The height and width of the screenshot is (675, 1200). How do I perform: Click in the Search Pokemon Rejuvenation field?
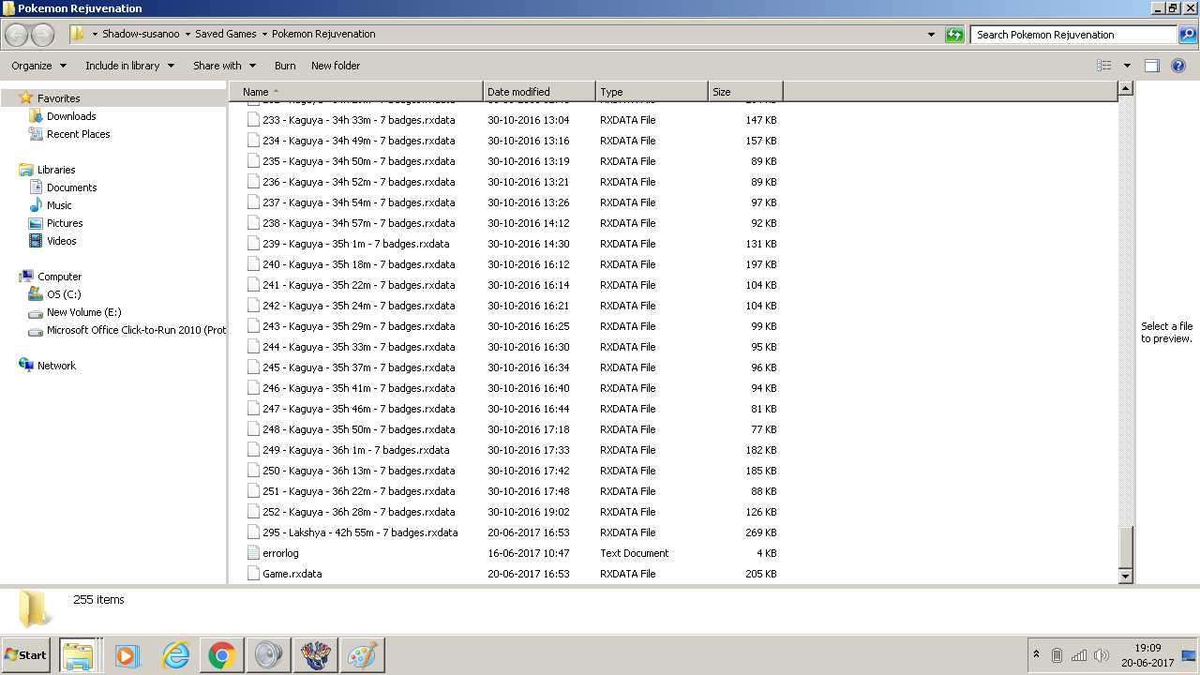pyautogui.click(x=1072, y=35)
